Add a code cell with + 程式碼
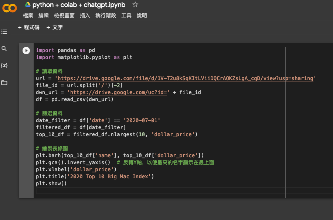The width and height of the screenshot is (333, 220). click(x=29, y=27)
